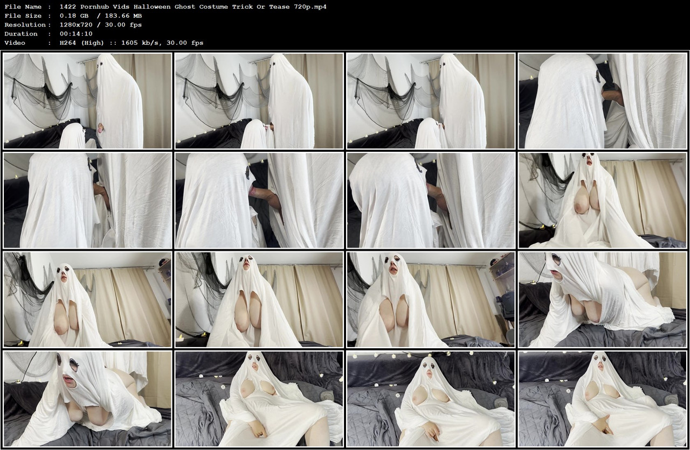
Task: Open the last thumbnail in row three
Action: [x=602, y=299]
